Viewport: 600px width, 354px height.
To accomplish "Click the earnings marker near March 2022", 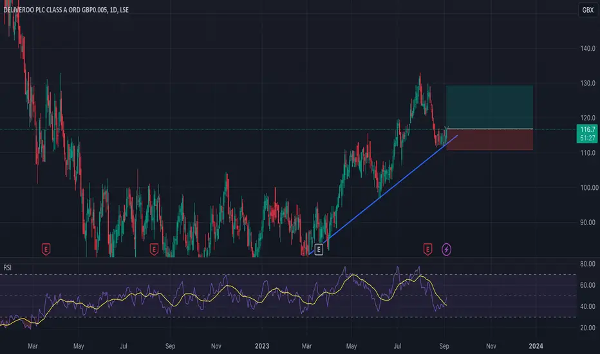I will tap(46, 250).
